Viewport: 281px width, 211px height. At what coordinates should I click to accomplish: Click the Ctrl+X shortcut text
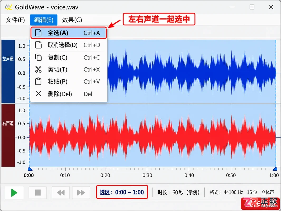click(x=92, y=69)
